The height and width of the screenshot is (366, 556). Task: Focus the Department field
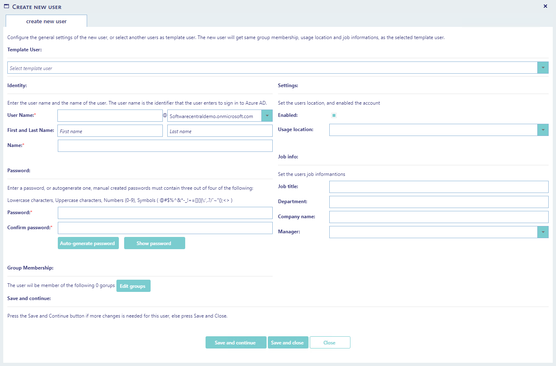[x=439, y=202]
